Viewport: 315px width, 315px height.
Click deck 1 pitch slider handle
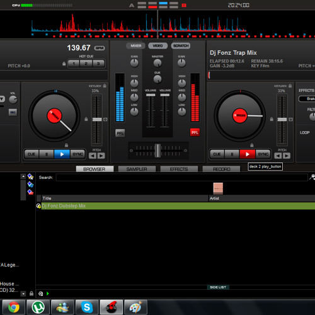pos(97,120)
